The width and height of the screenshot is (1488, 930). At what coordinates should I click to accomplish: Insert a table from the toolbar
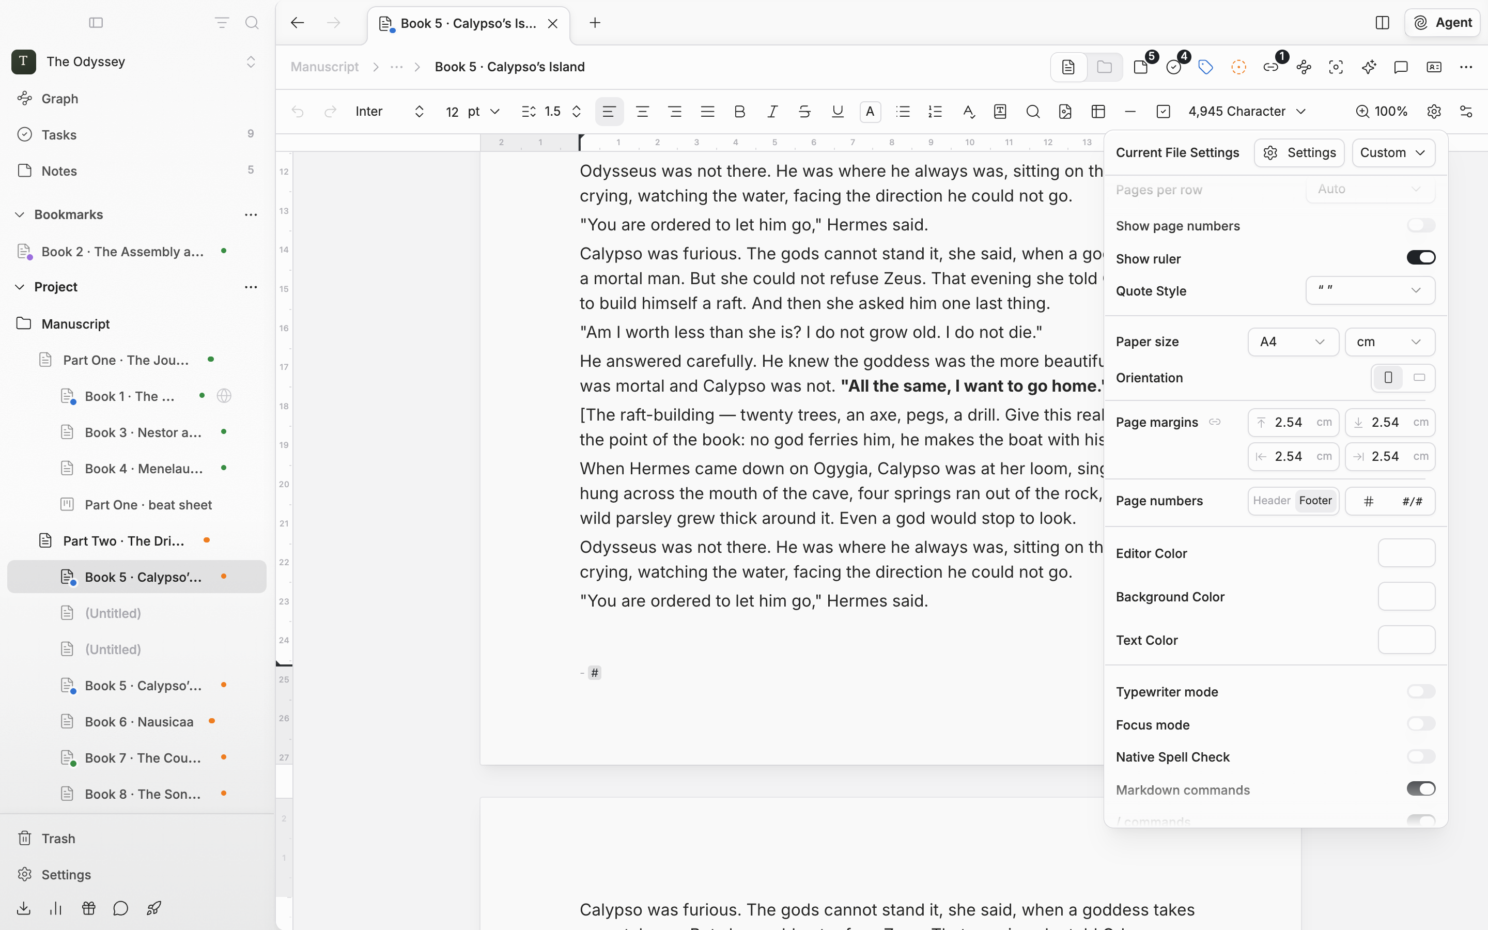click(1098, 111)
